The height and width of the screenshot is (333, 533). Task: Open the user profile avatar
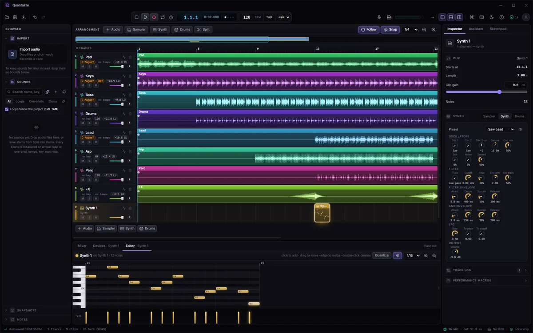pyautogui.click(x=525, y=17)
